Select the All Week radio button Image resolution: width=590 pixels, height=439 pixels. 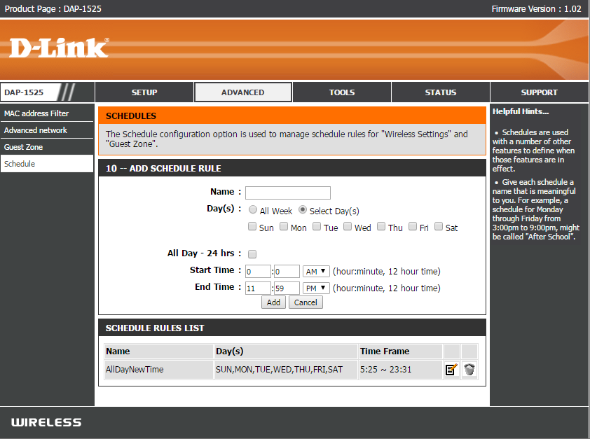[x=253, y=210]
